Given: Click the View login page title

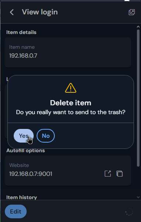Looking at the screenshot, I should pyautogui.click(x=40, y=12).
